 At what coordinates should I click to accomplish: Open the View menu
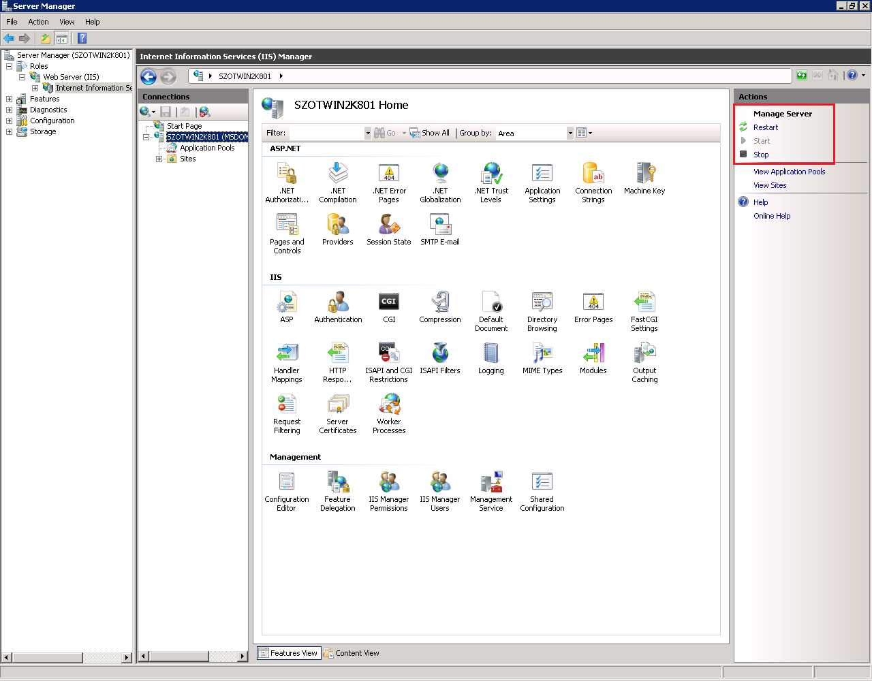click(x=67, y=22)
